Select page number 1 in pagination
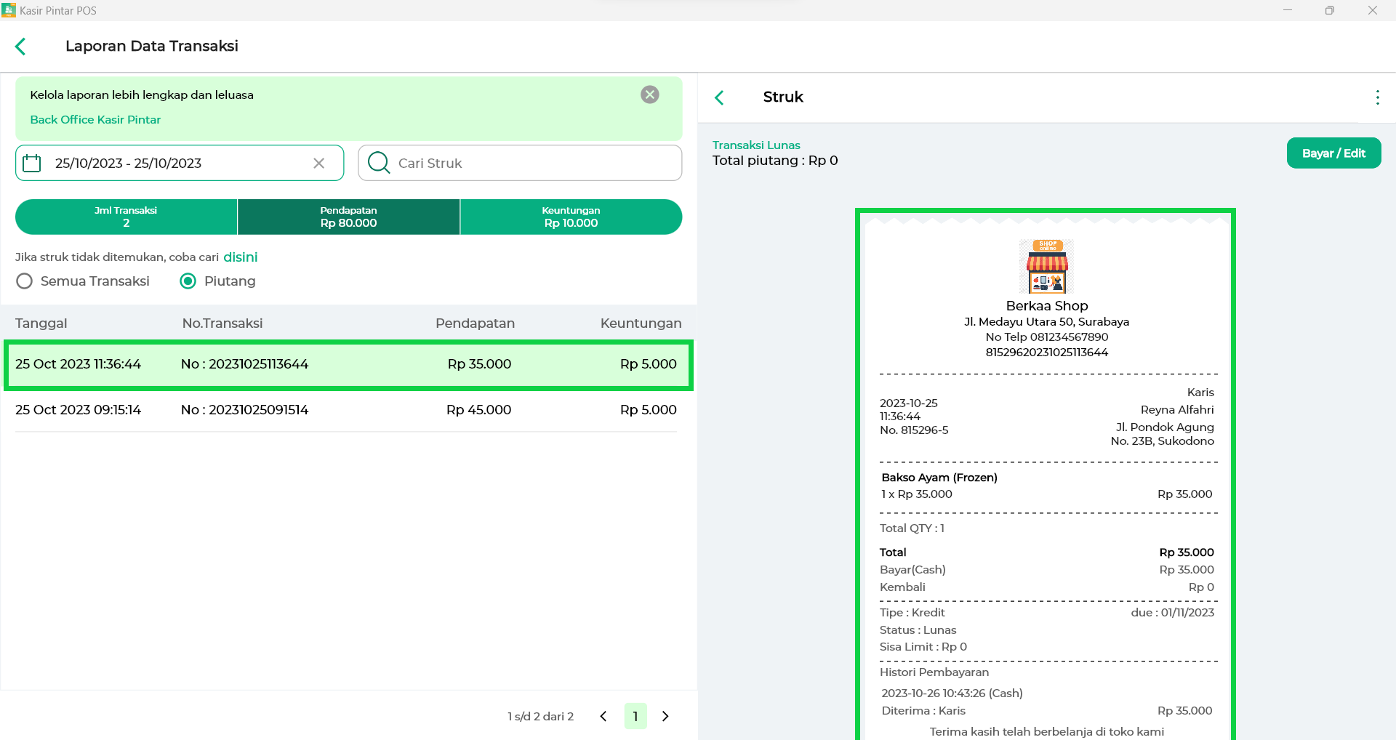The width and height of the screenshot is (1396, 740). [x=635, y=716]
